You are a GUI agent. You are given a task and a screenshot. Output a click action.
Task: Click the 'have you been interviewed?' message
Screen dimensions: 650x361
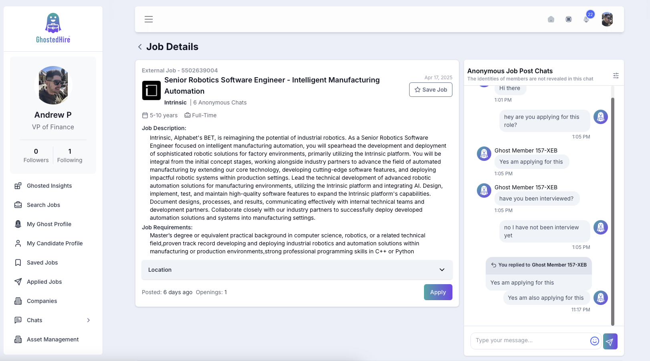[x=536, y=199]
